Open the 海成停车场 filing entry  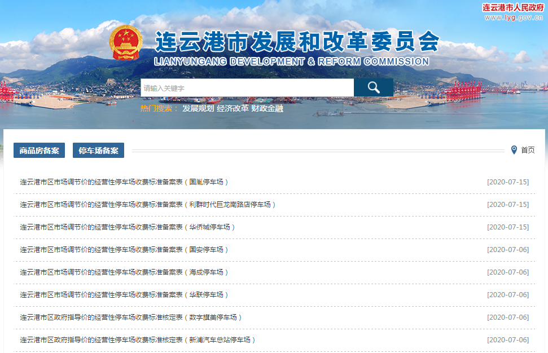pos(124,272)
